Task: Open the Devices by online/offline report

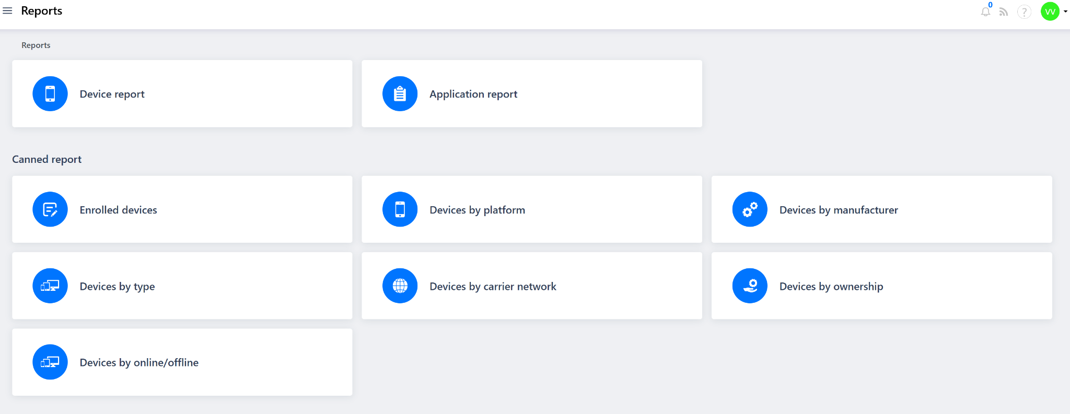Action: point(139,362)
